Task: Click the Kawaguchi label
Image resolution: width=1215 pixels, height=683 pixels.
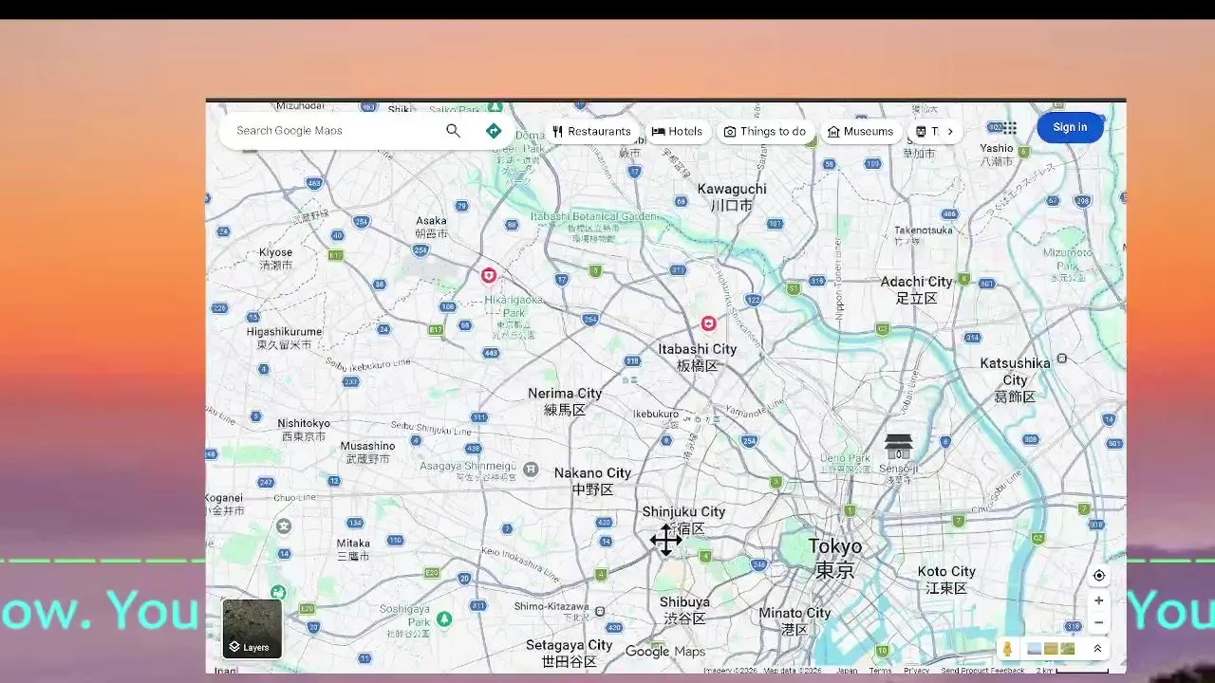Action: (732, 196)
